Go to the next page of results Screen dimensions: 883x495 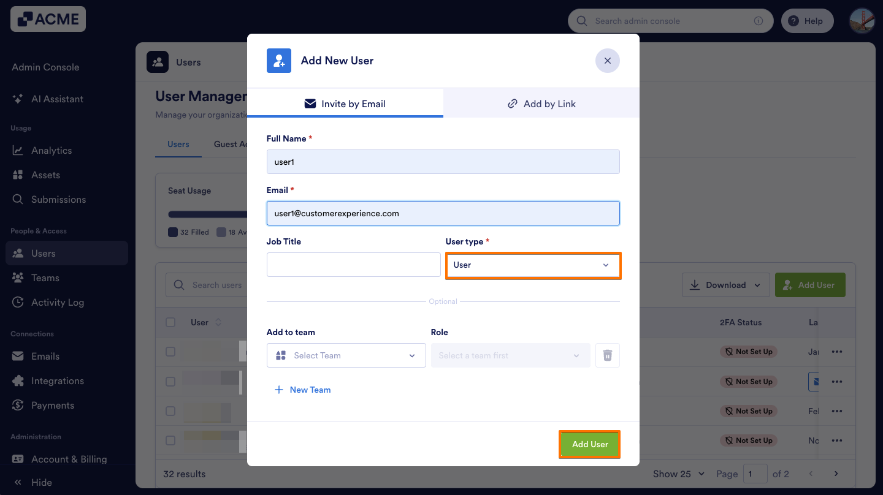pyautogui.click(x=836, y=474)
